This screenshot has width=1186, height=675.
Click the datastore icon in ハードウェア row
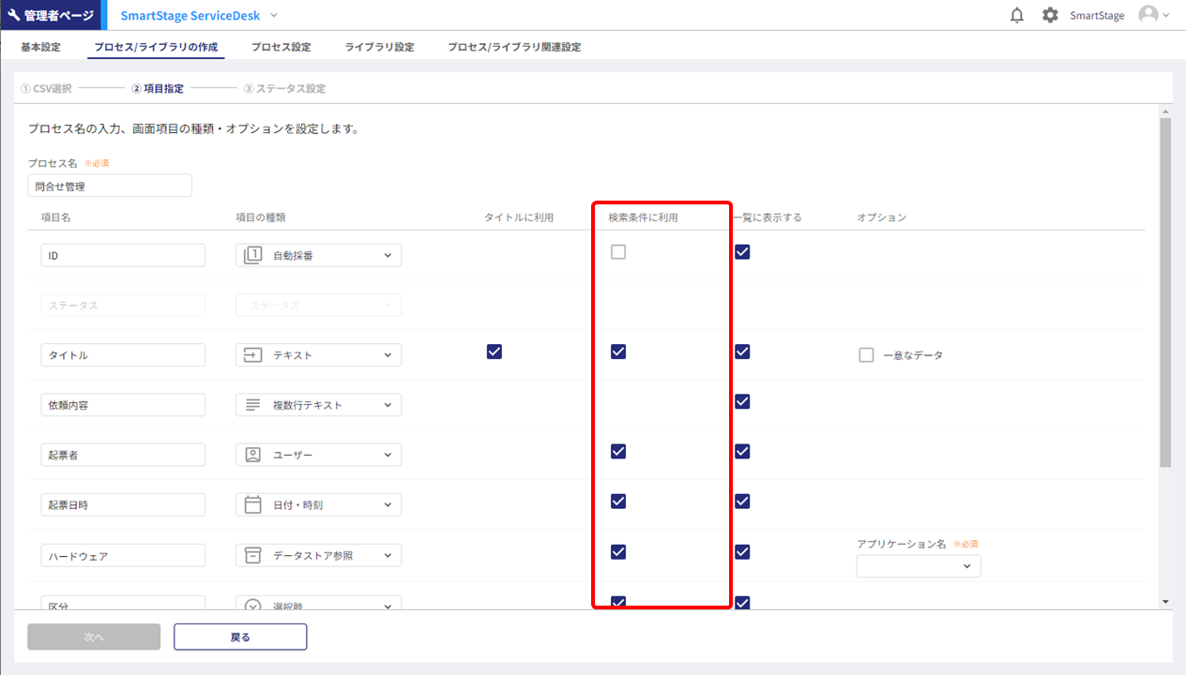click(x=252, y=555)
